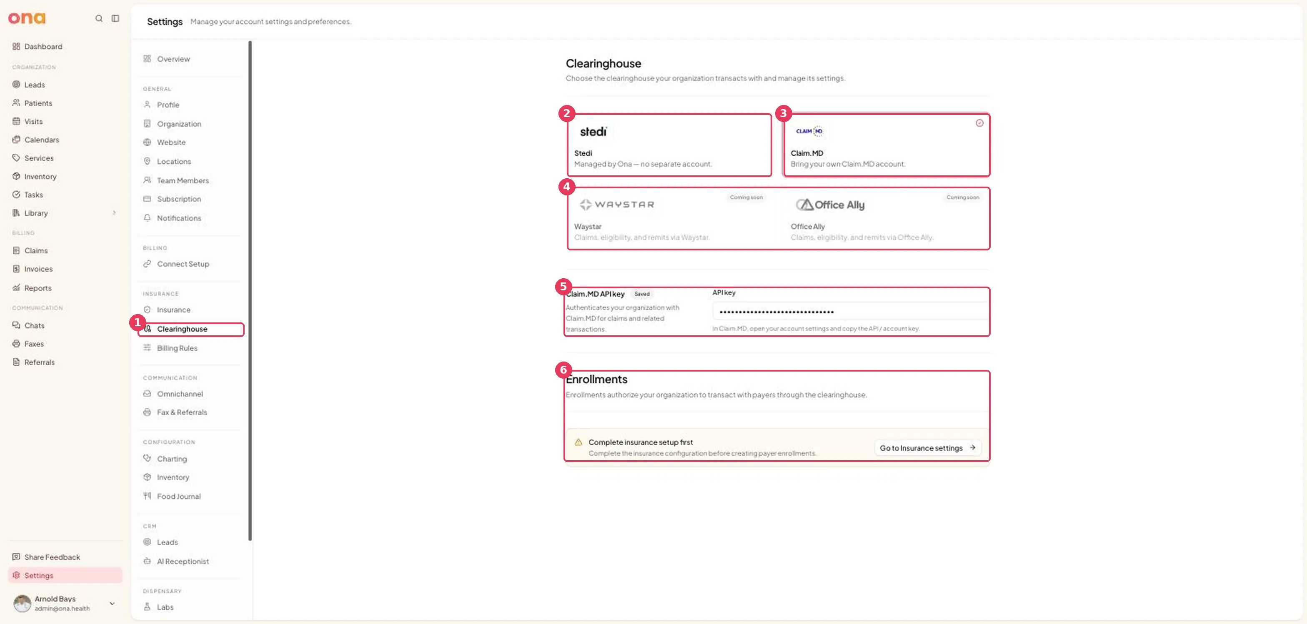
Task: Open Patients icon in main sidebar
Action: point(16,102)
